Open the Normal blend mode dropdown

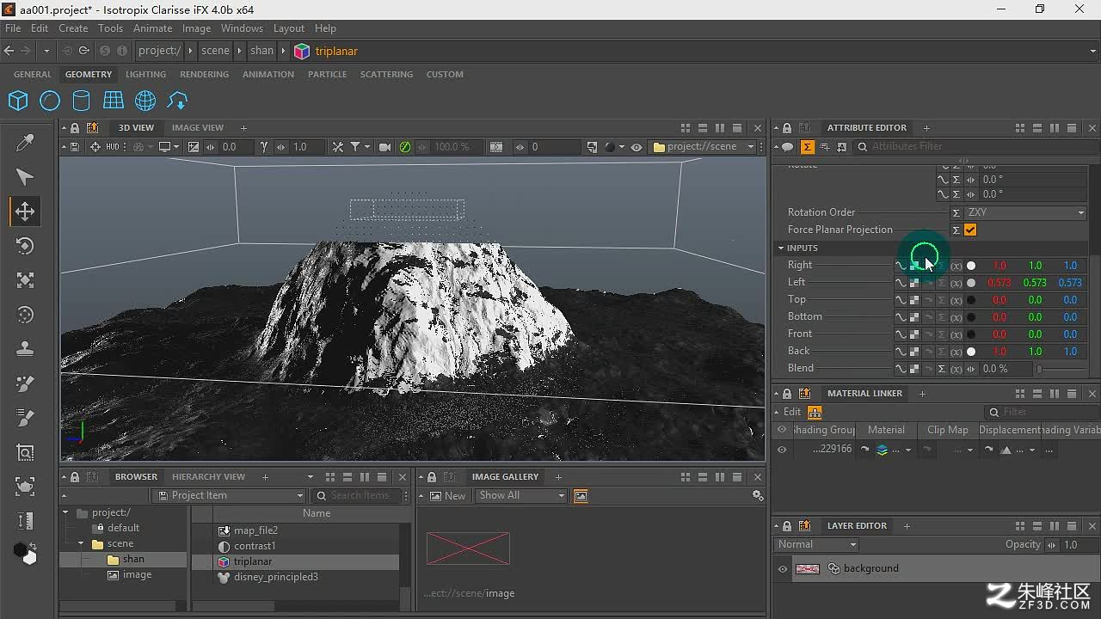click(817, 544)
